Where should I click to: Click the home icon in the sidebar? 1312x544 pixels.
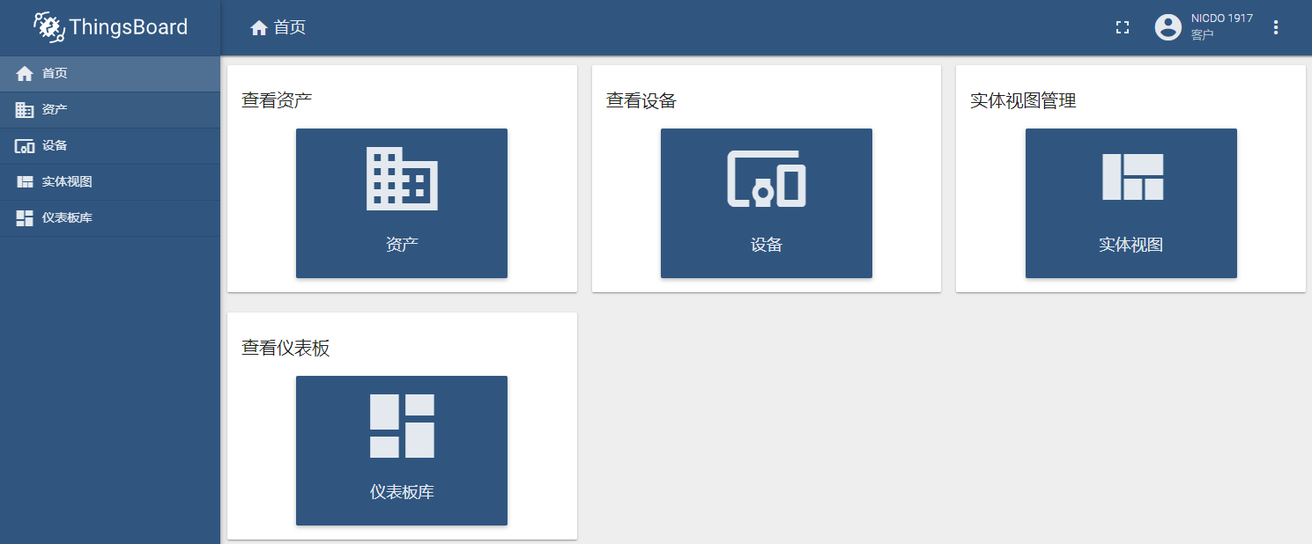pyautogui.click(x=25, y=74)
